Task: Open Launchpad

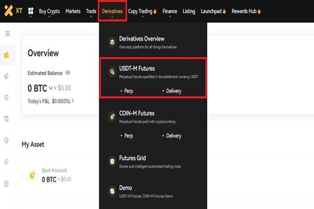Action: coord(211,11)
